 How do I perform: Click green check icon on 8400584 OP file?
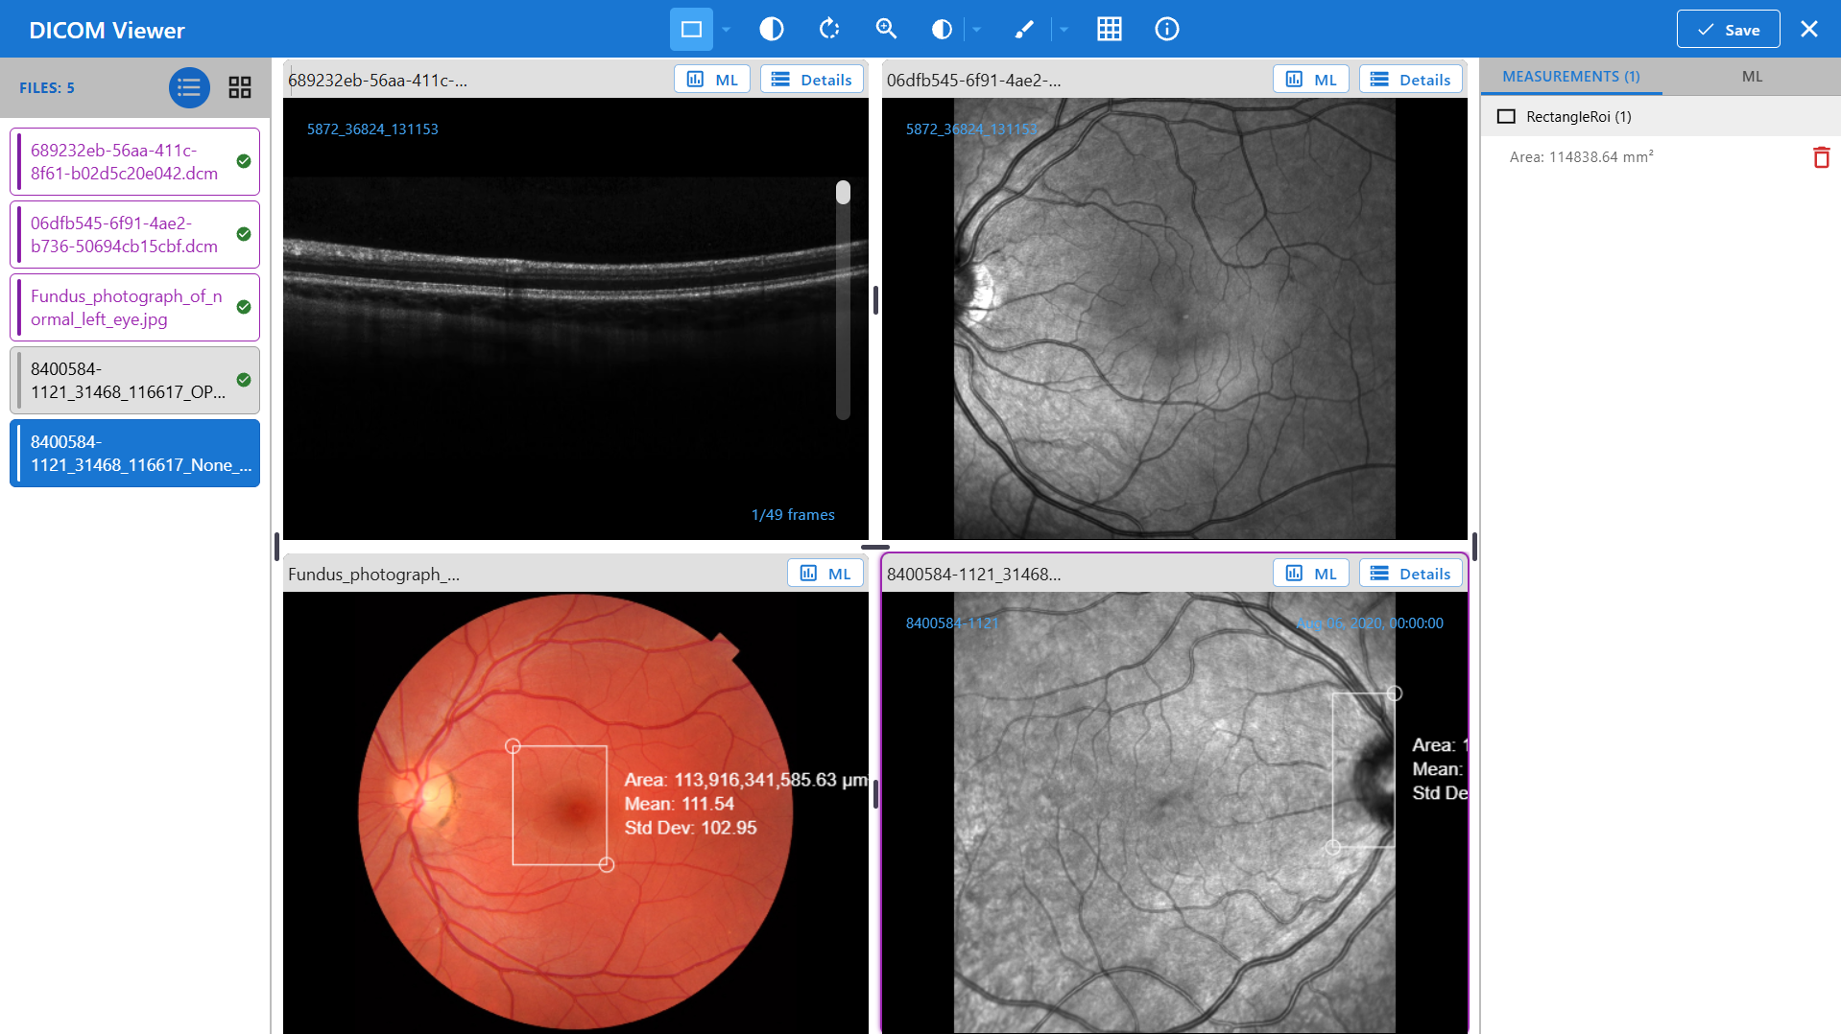point(244,380)
